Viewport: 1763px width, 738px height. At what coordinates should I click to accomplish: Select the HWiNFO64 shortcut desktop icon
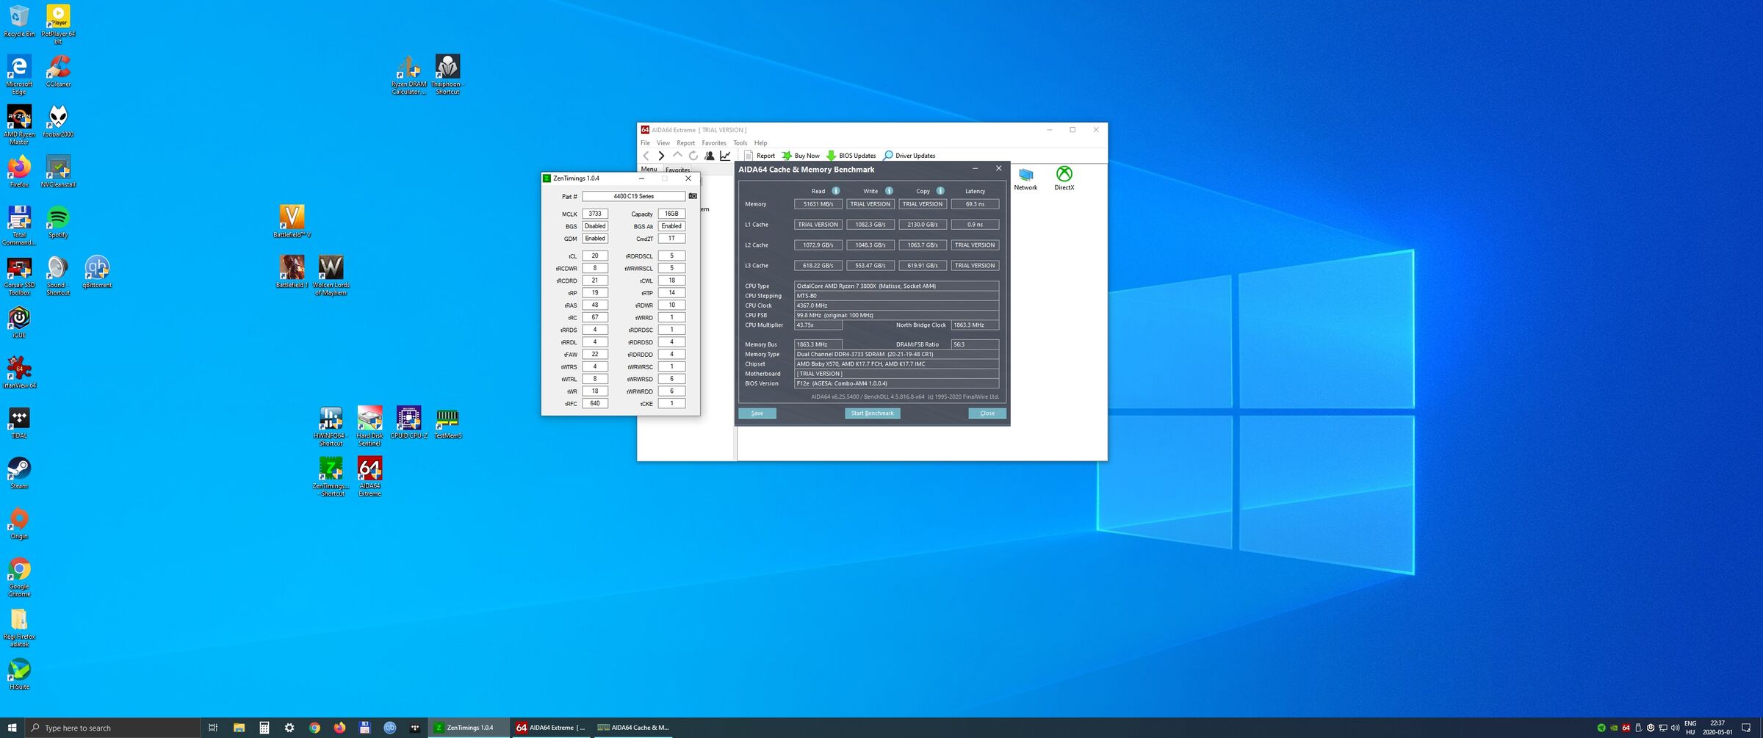pyautogui.click(x=331, y=427)
